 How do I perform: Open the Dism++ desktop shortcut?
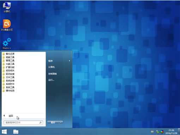pyautogui.click(x=7, y=43)
